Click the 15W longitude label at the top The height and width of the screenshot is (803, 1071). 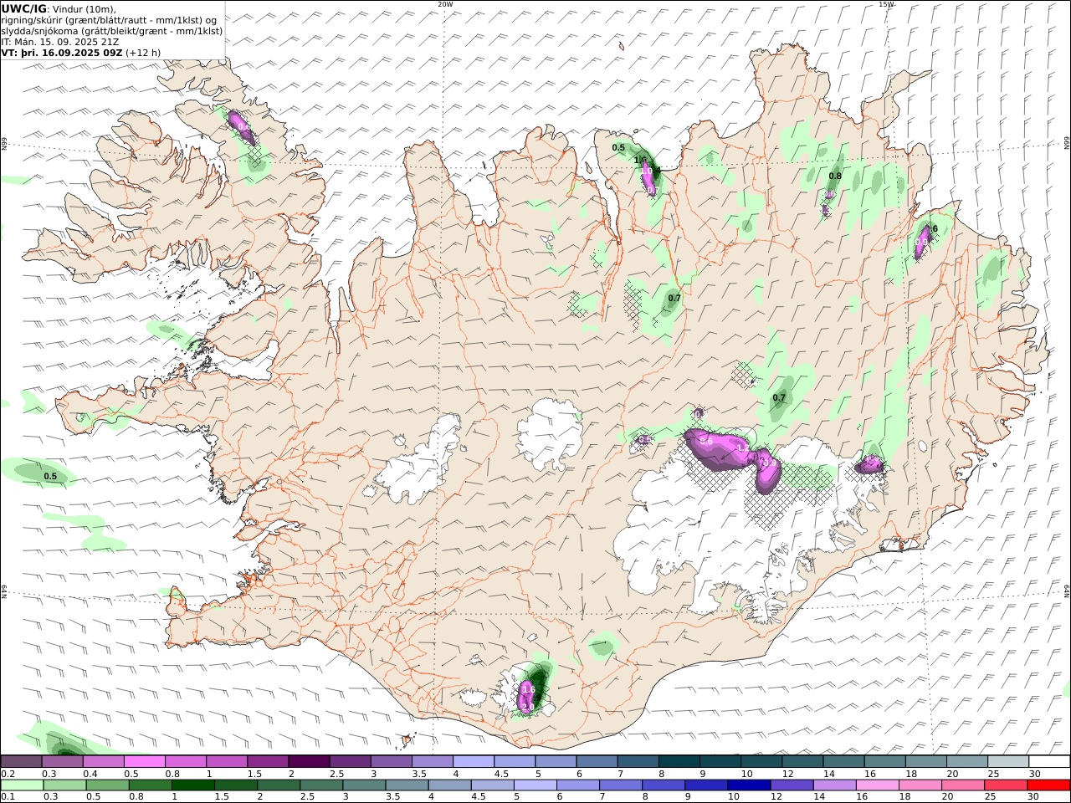tap(886, 4)
